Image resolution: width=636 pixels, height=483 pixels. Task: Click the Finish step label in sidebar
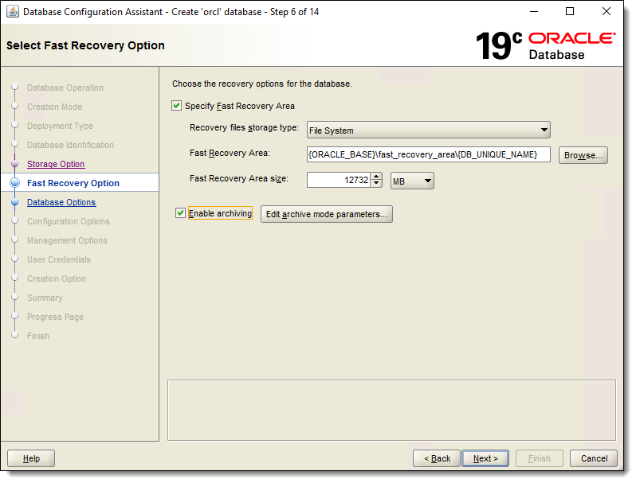pyautogui.click(x=38, y=336)
